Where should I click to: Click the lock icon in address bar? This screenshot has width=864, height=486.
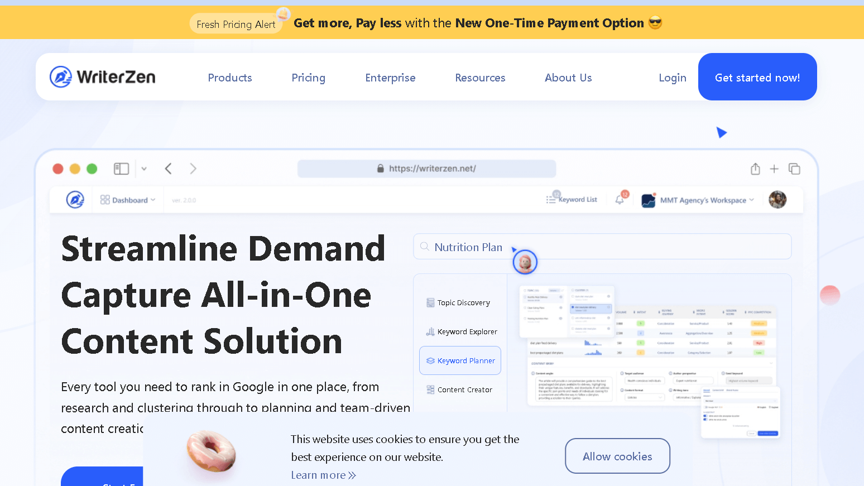tap(381, 168)
